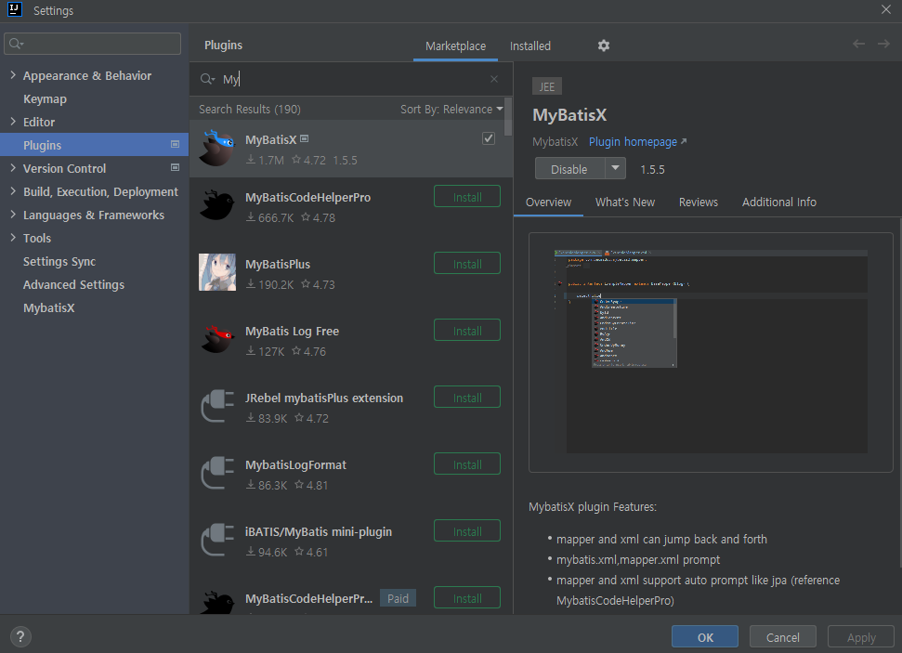Expand the Editor settings node

[13, 122]
